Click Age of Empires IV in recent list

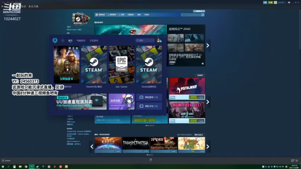(73, 142)
